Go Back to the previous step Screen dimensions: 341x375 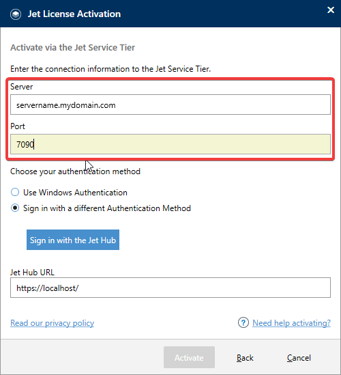(245, 358)
